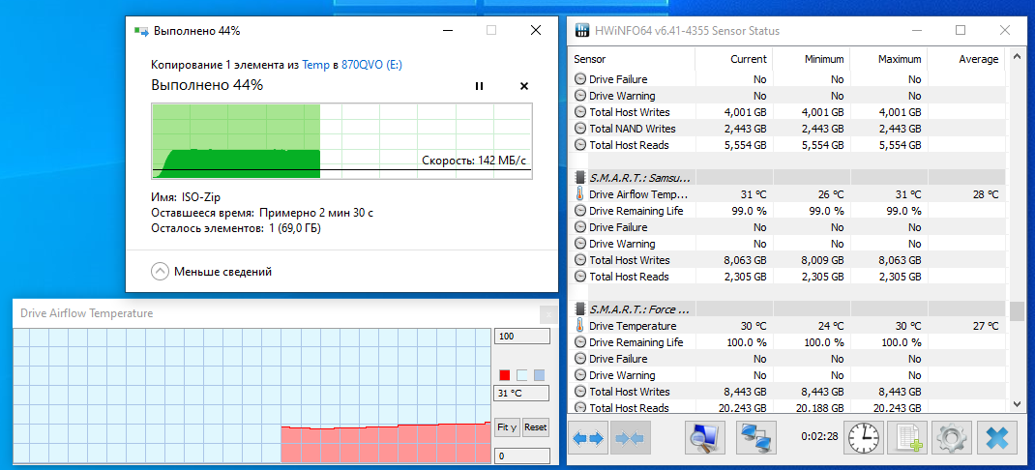
Task: Click the grey collapse arrows icon in HWiNFO
Action: [x=632, y=438]
